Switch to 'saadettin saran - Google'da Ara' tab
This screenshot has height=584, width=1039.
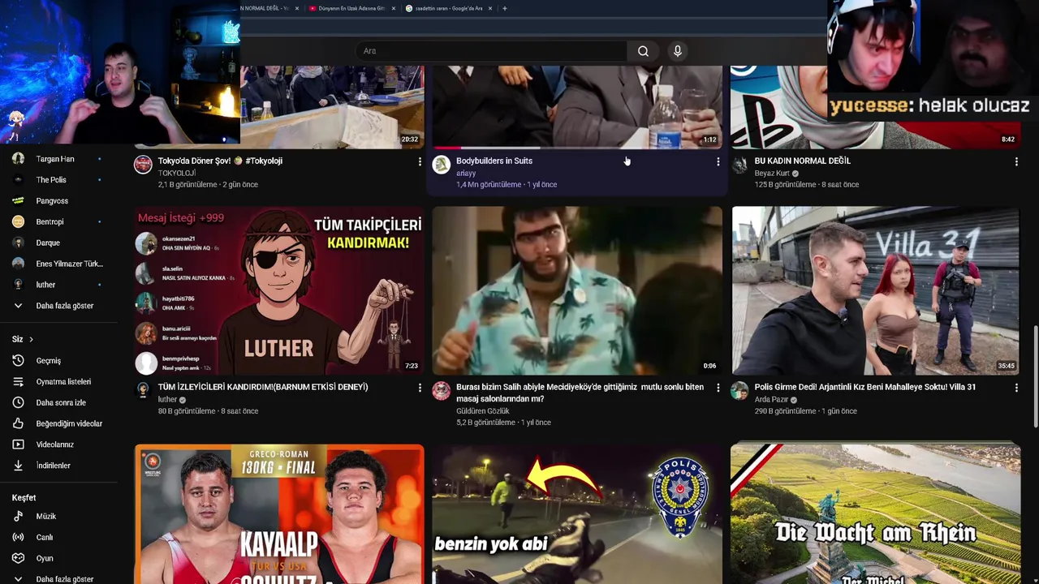[x=448, y=8]
